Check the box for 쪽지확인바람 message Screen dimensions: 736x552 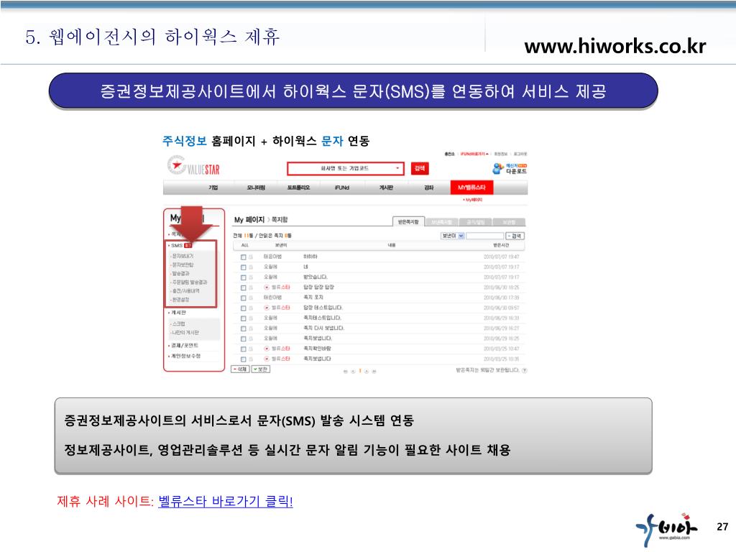pyautogui.click(x=243, y=349)
